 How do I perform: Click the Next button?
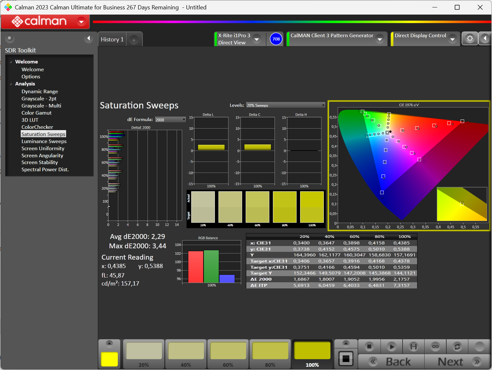(x=458, y=362)
